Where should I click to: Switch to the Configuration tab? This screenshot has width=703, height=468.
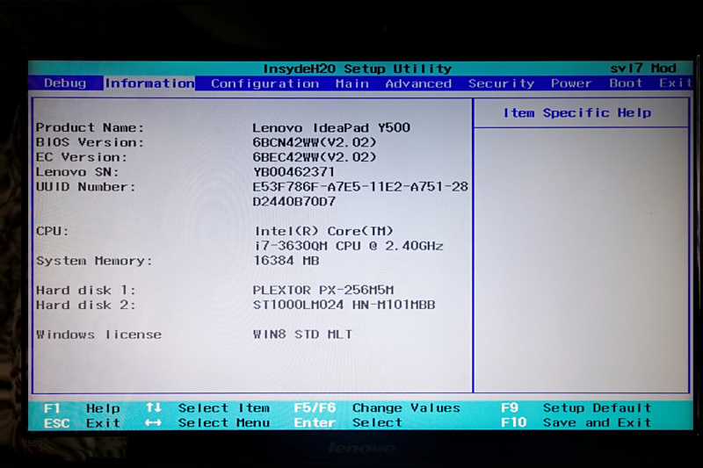click(x=265, y=83)
